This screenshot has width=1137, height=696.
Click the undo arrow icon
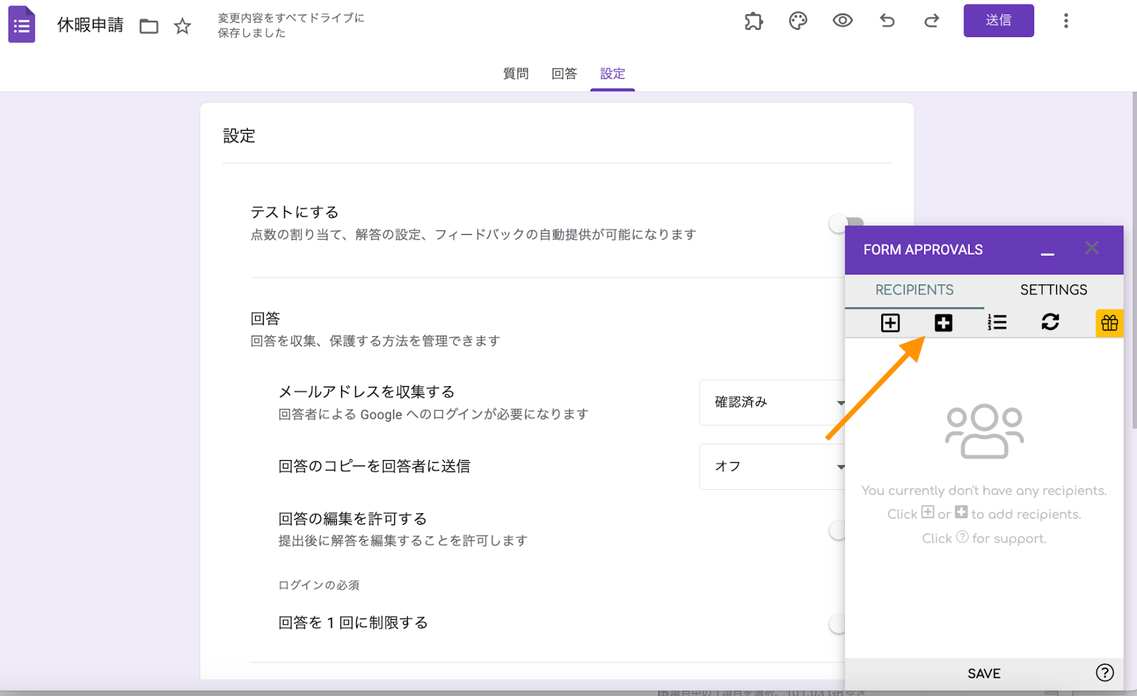click(887, 21)
